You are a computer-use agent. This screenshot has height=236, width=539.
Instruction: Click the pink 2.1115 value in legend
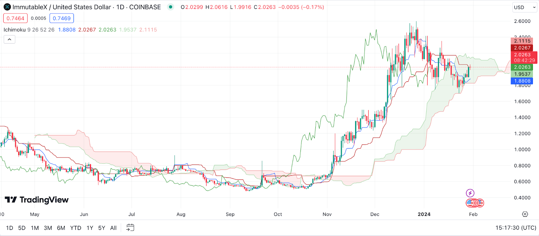[148, 30]
